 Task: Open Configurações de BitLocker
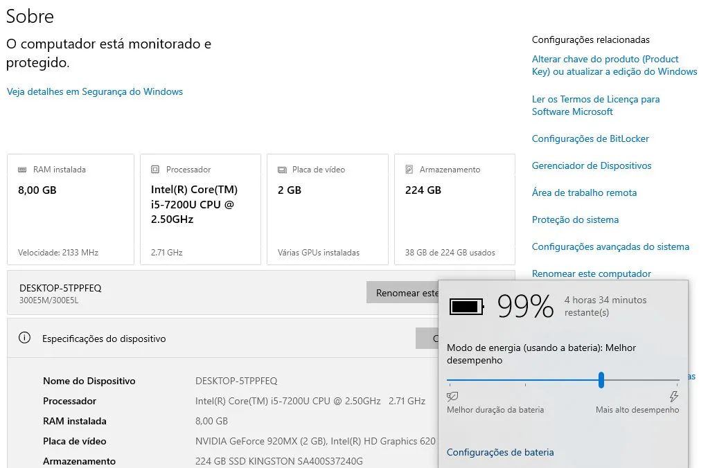(590, 138)
